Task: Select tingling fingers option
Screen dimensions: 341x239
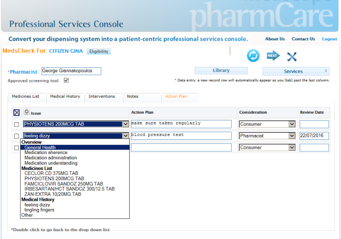Action: tap(75, 210)
